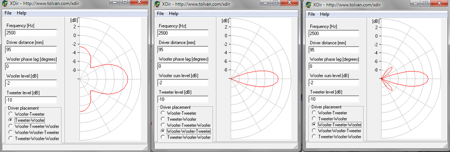Screen dimensions: 450x152
Task: Minimize the left XDir window
Action: (115, 2)
